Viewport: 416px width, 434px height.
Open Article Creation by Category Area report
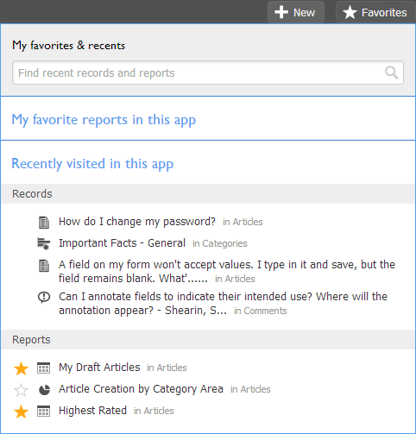point(141,389)
